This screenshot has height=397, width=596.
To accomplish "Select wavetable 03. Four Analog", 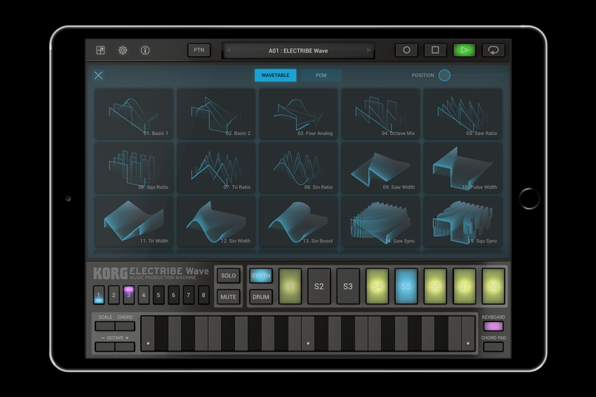I will pos(298,114).
